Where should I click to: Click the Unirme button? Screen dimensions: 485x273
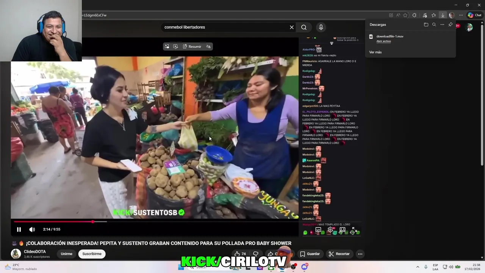66,254
